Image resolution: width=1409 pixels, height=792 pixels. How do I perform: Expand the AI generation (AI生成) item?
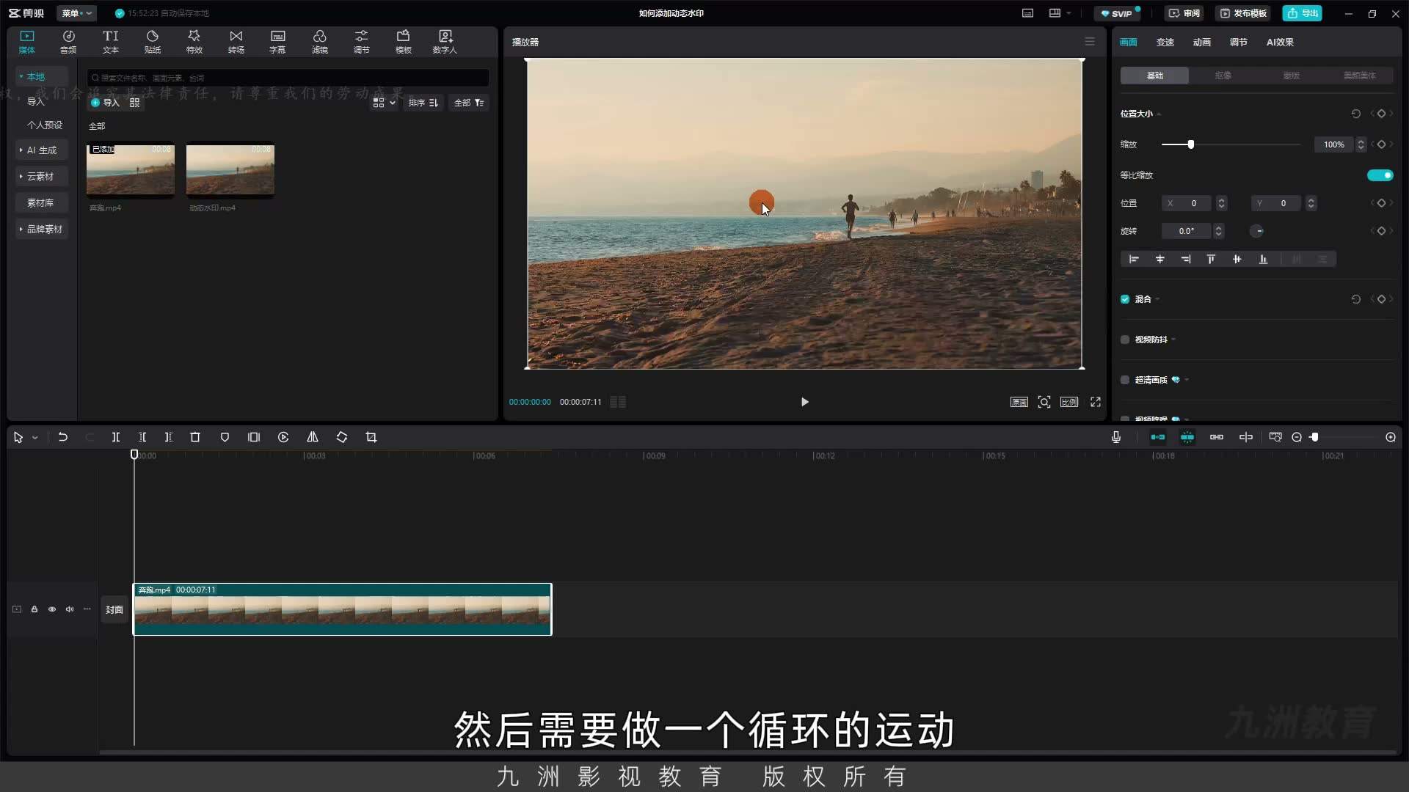[41, 150]
